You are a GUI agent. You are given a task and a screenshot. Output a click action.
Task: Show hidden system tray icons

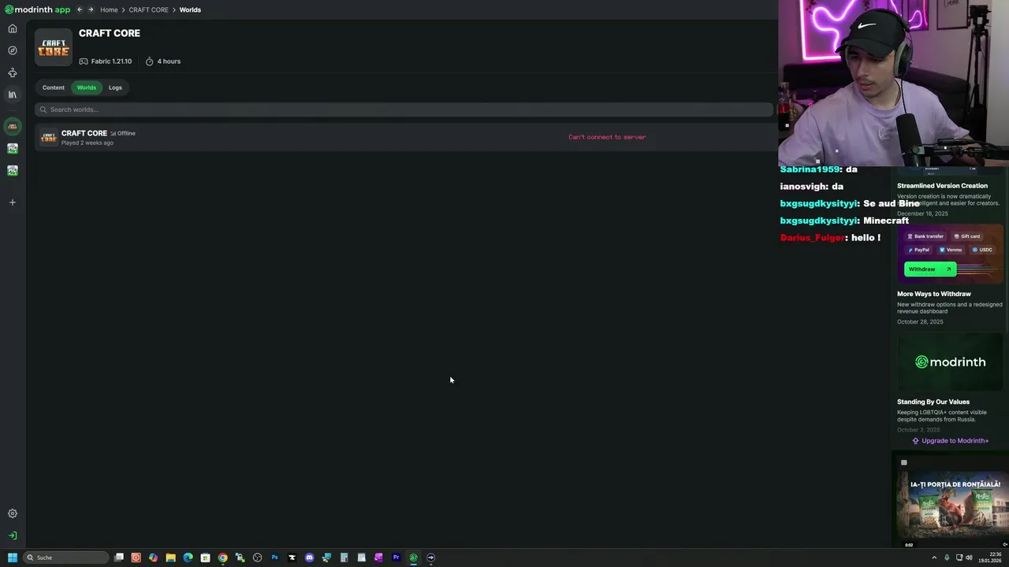(935, 558)
